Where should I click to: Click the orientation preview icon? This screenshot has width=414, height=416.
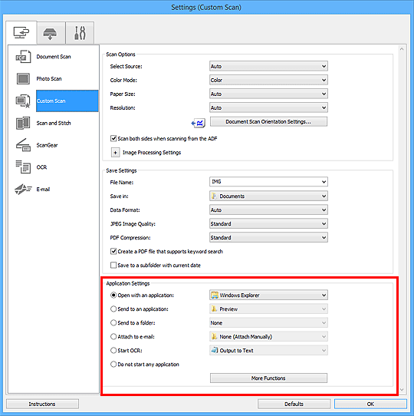pyautogui.click(x=199, y=123)
